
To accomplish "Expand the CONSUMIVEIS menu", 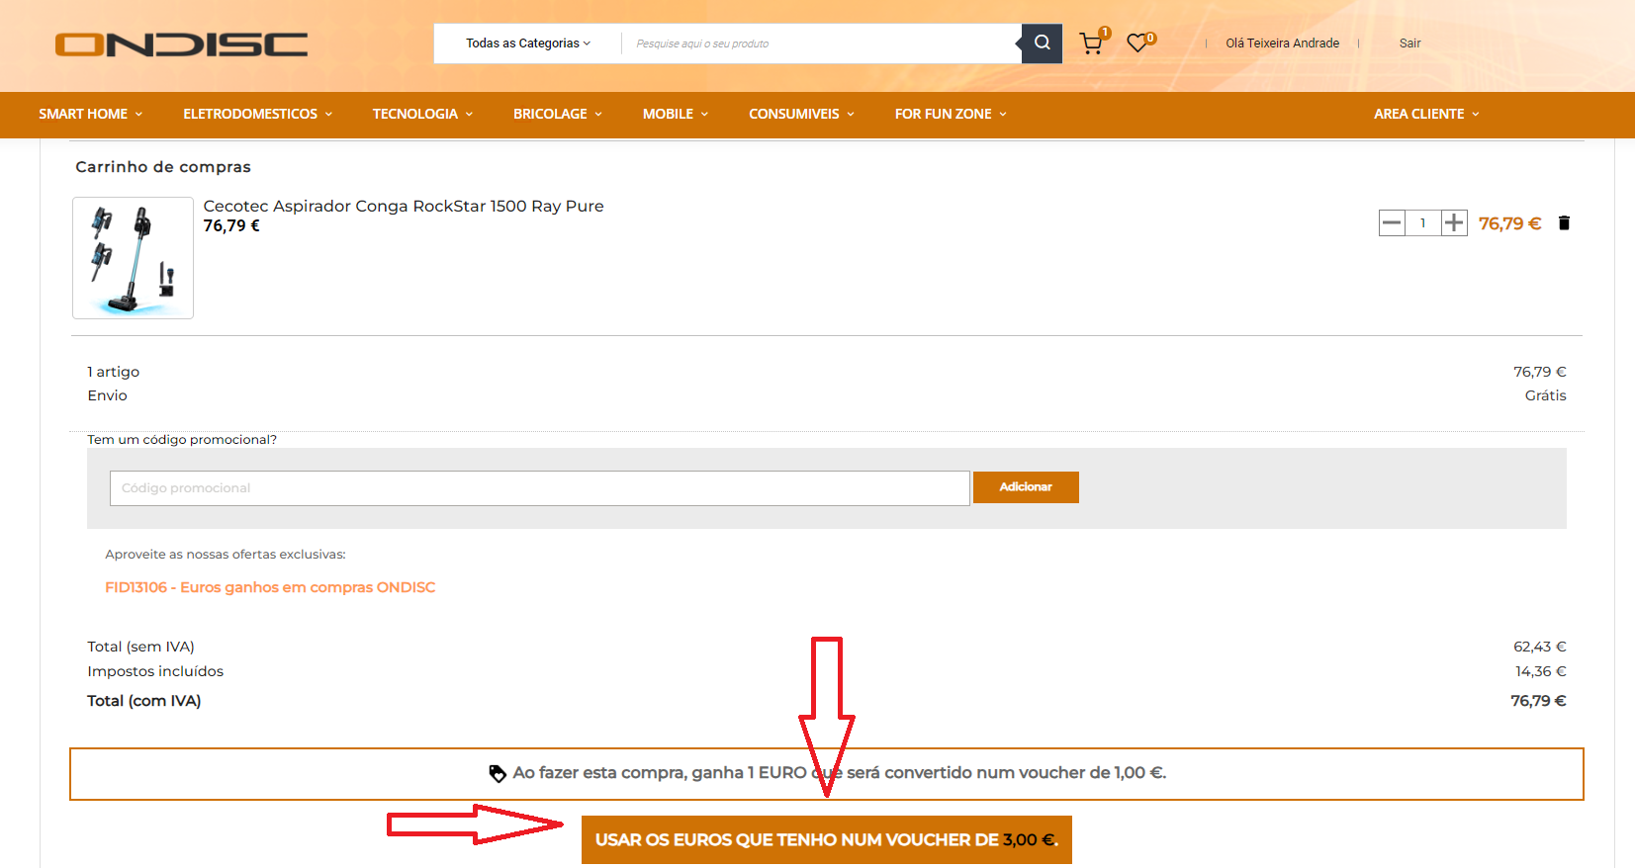I will [x=801, y=114].
